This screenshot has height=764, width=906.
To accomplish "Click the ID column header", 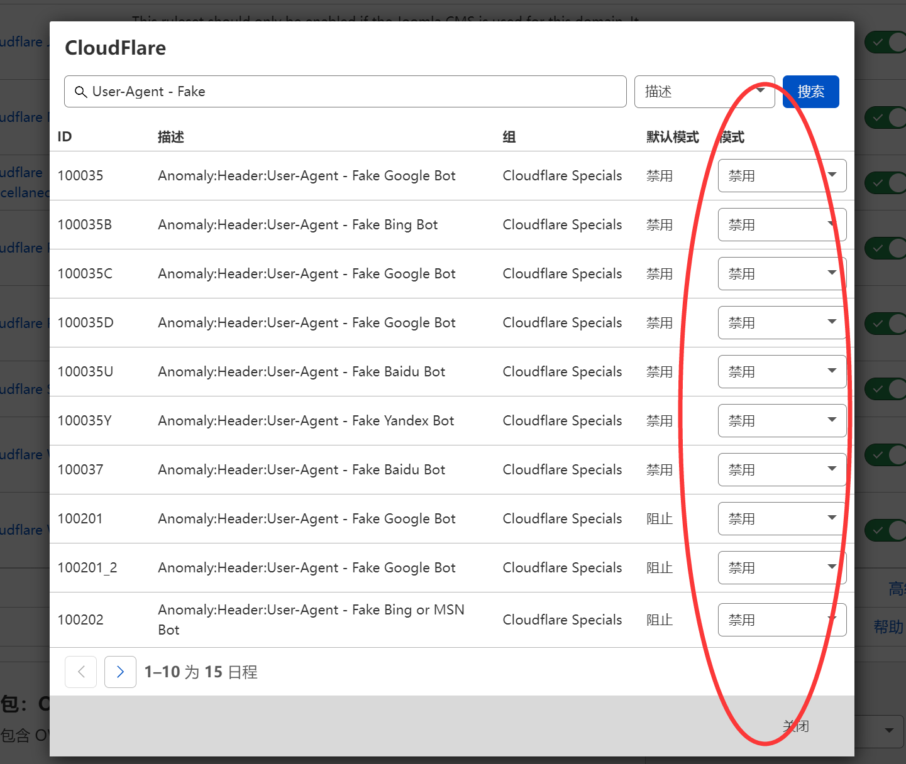I will [65, 137].
